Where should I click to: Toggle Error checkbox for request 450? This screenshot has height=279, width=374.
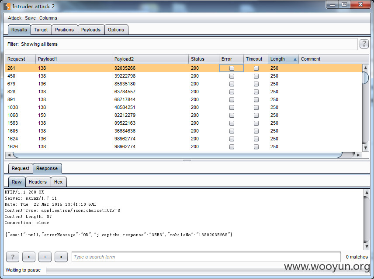(232, 76)
